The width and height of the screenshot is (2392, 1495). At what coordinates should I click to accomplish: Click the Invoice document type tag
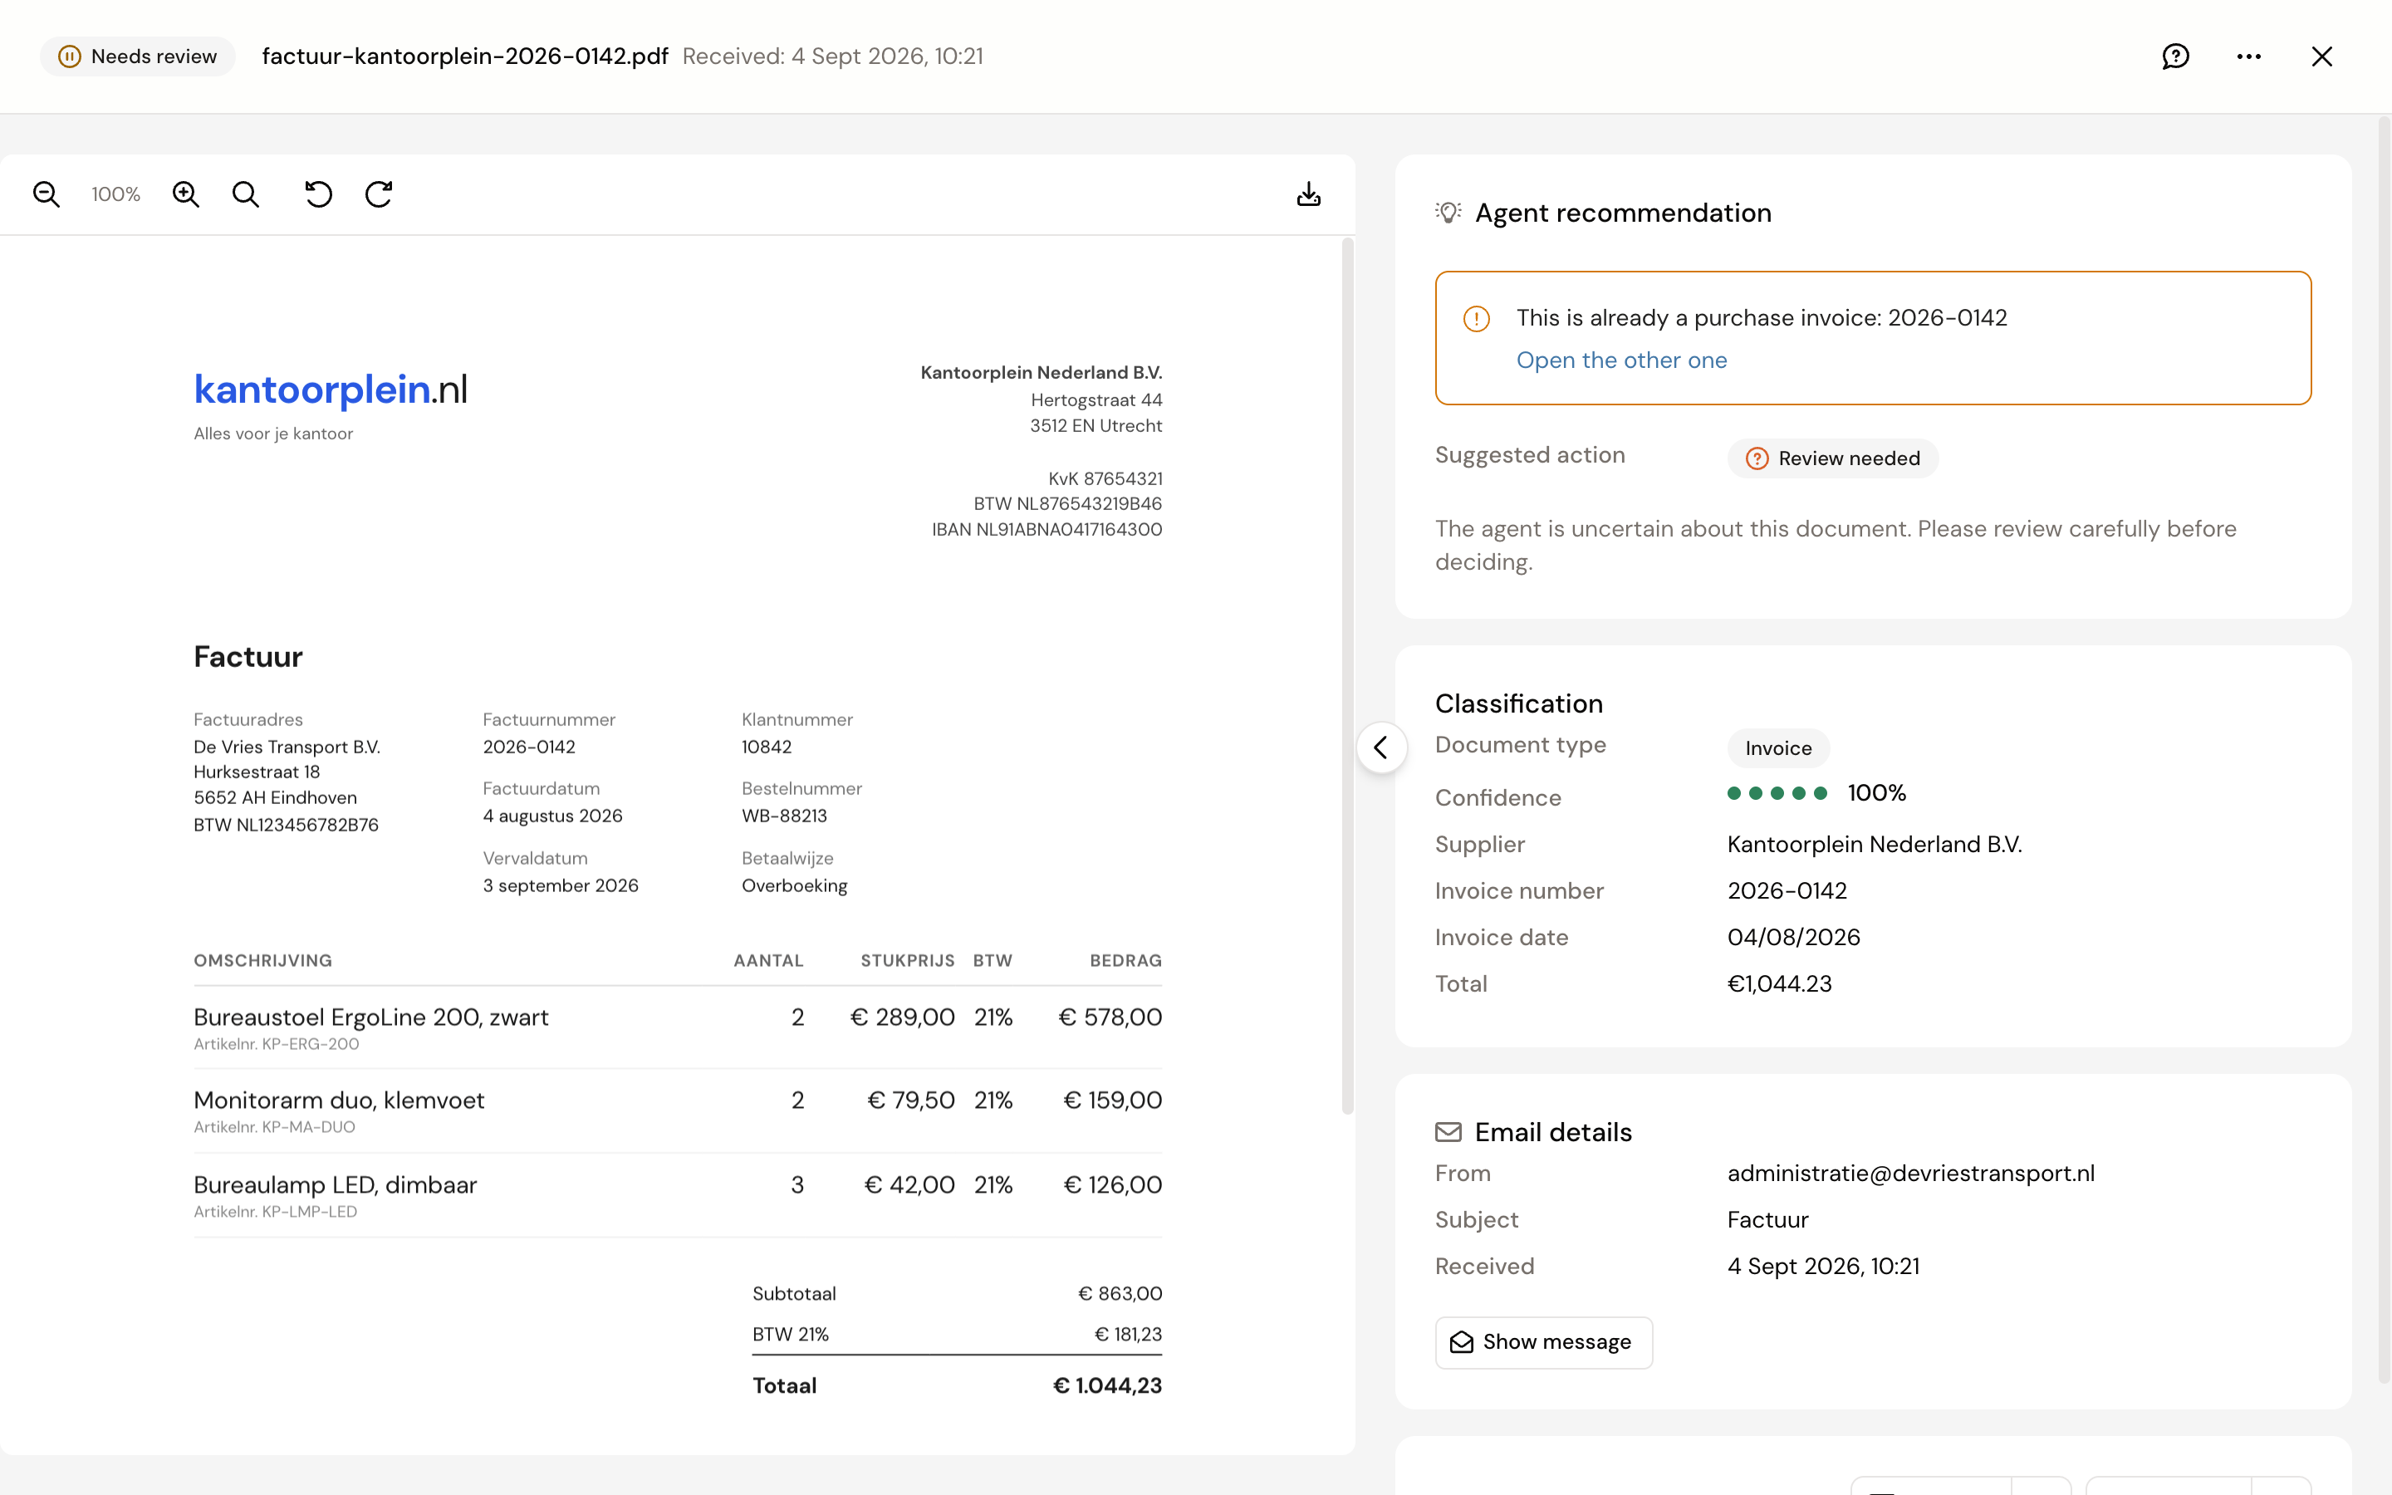click(1778, 748)
